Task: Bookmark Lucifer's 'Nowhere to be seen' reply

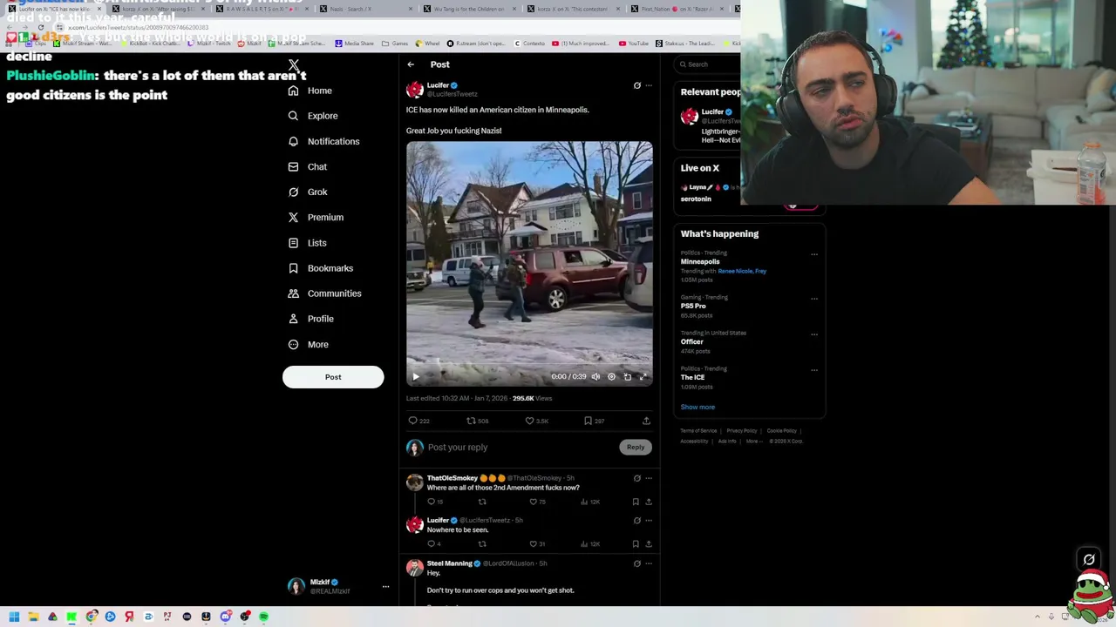Action: click(636, 543)
